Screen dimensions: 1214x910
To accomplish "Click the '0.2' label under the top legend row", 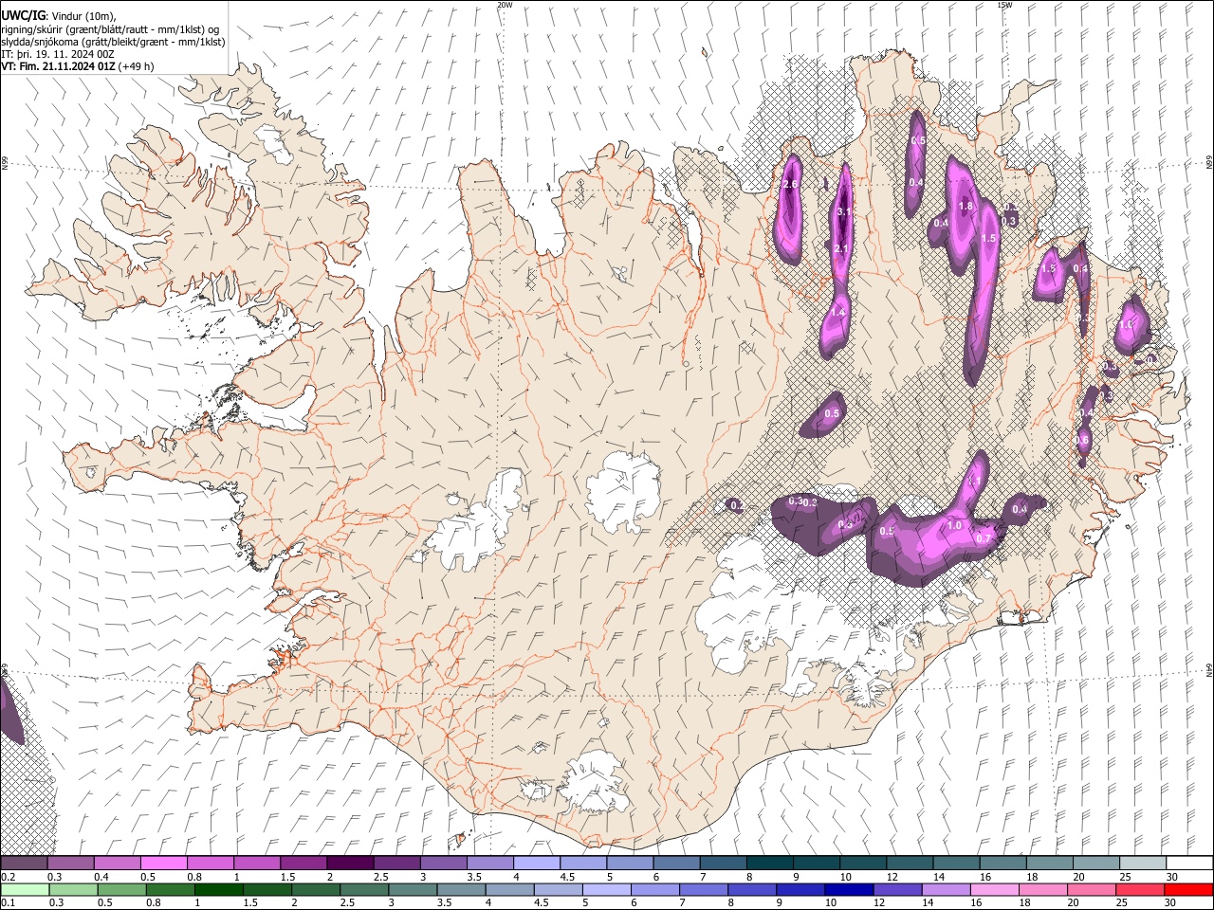I will coord(9,877).
